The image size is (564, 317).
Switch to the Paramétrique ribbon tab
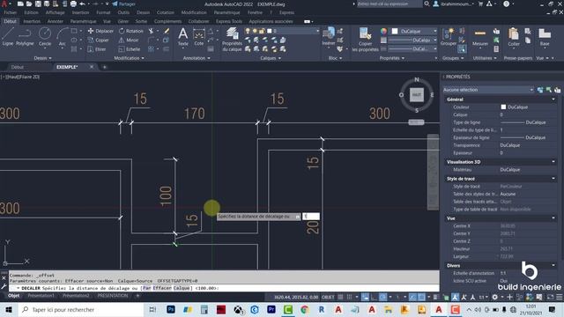[83, 21]
